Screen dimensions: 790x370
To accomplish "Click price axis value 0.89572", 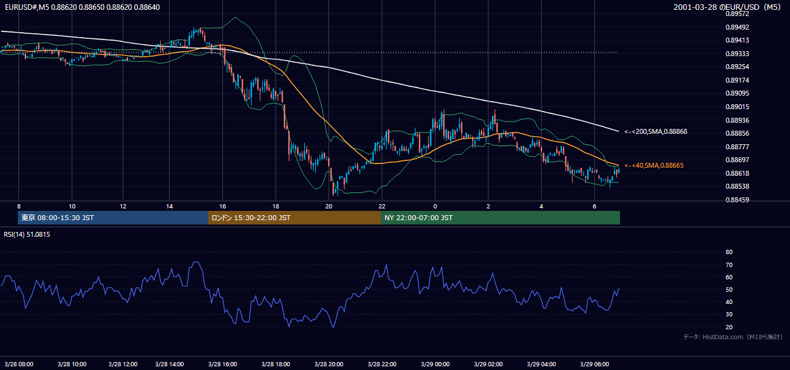I will [x=737, y=14].
